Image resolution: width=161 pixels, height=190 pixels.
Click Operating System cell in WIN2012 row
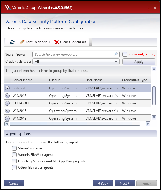coord(65,96)
